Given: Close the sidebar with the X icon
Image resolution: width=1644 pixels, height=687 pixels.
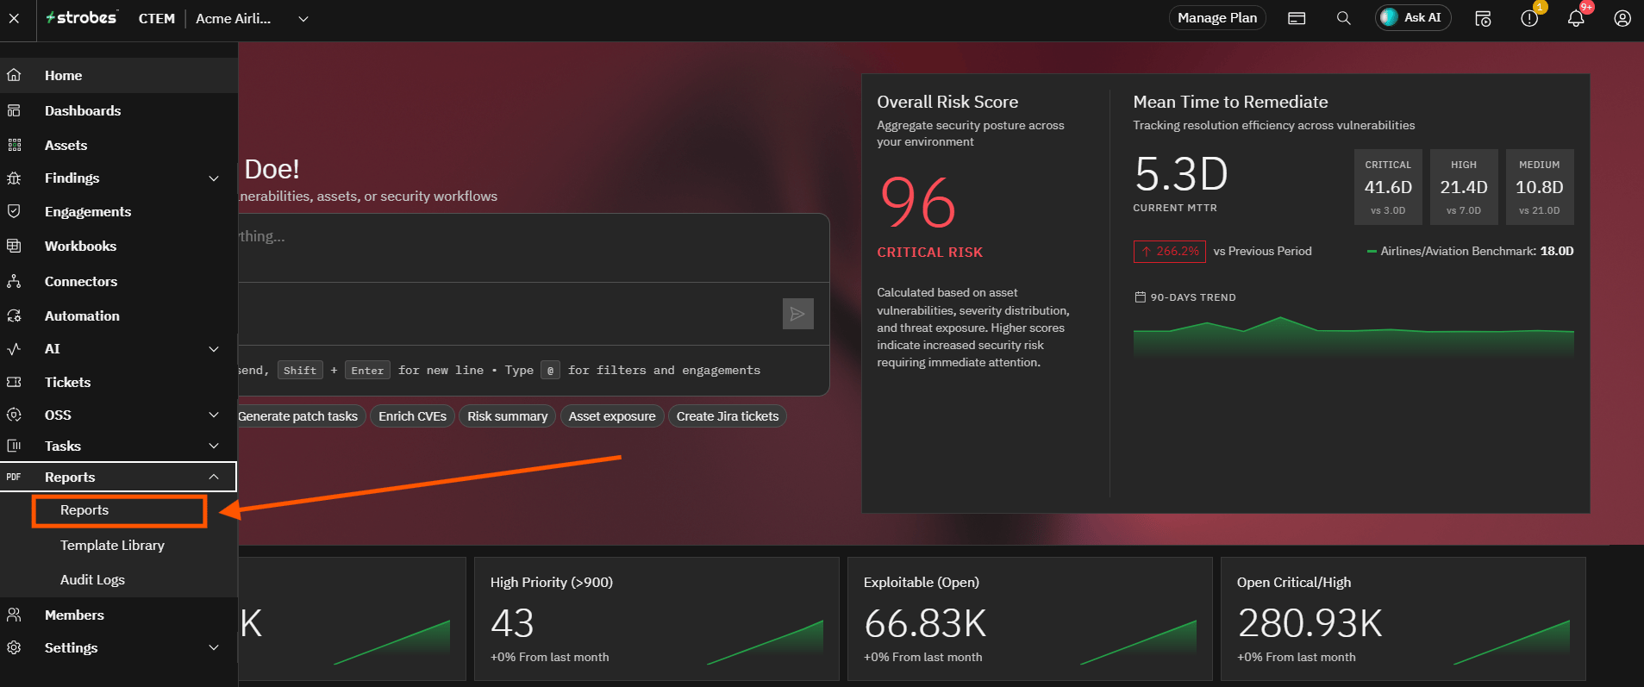Looking at the screenshot, I should coord(14,18).
